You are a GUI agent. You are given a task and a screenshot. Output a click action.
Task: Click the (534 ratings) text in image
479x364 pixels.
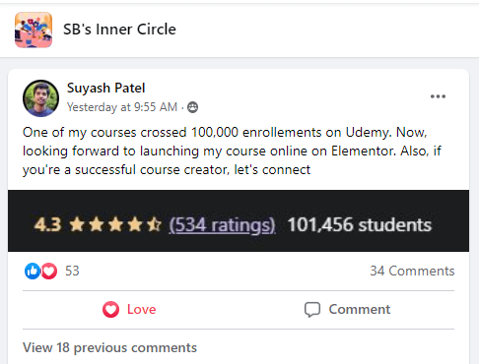tap(222, 225)
